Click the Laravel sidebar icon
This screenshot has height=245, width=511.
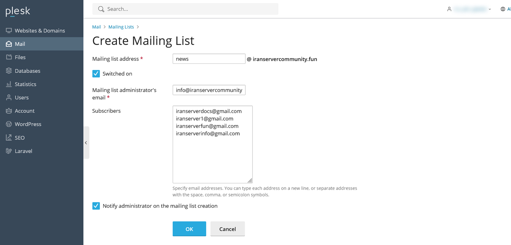coord(8,151)
